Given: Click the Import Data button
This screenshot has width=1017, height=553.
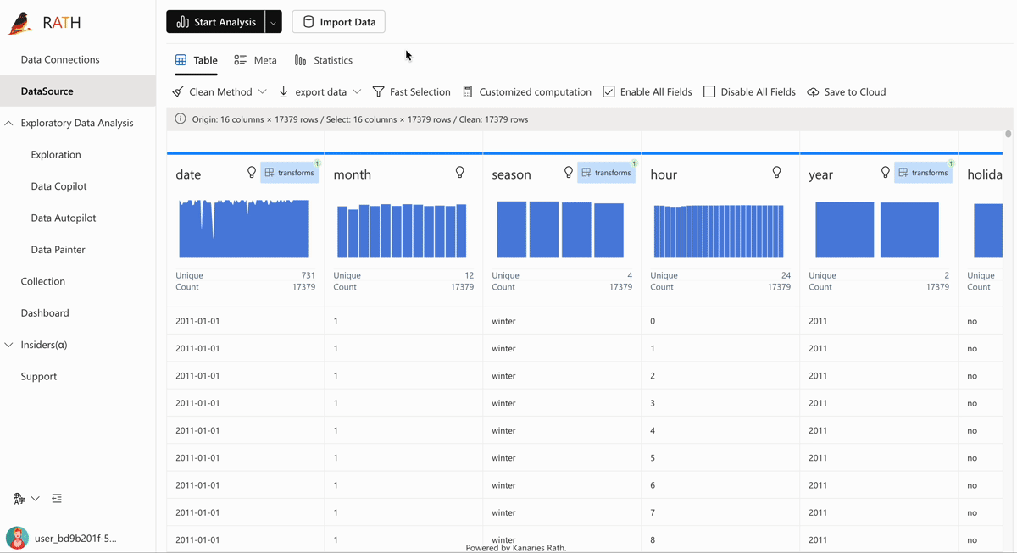Looking at the screenshot, I should [x=339, y=22].
